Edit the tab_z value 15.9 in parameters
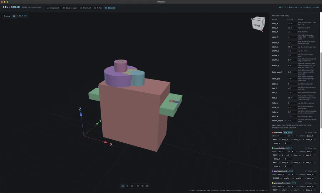 292,98
